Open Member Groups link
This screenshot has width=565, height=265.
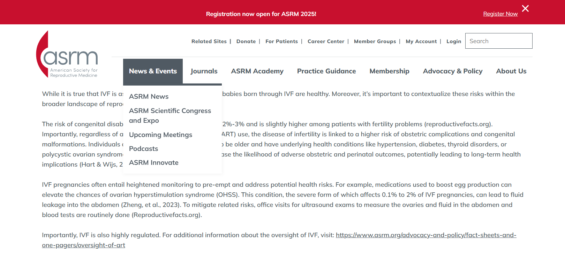coord(375,41)
